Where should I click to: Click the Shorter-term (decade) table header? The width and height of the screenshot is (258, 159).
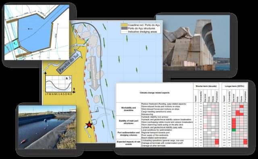(206, 86)
